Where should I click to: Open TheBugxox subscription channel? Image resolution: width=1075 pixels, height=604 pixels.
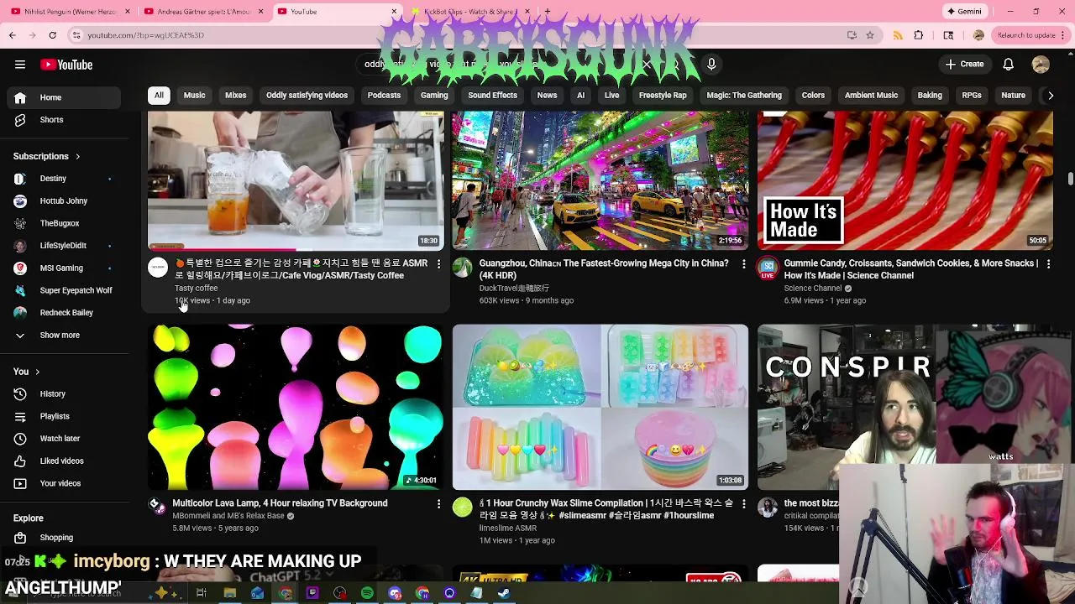pos(64,223)
